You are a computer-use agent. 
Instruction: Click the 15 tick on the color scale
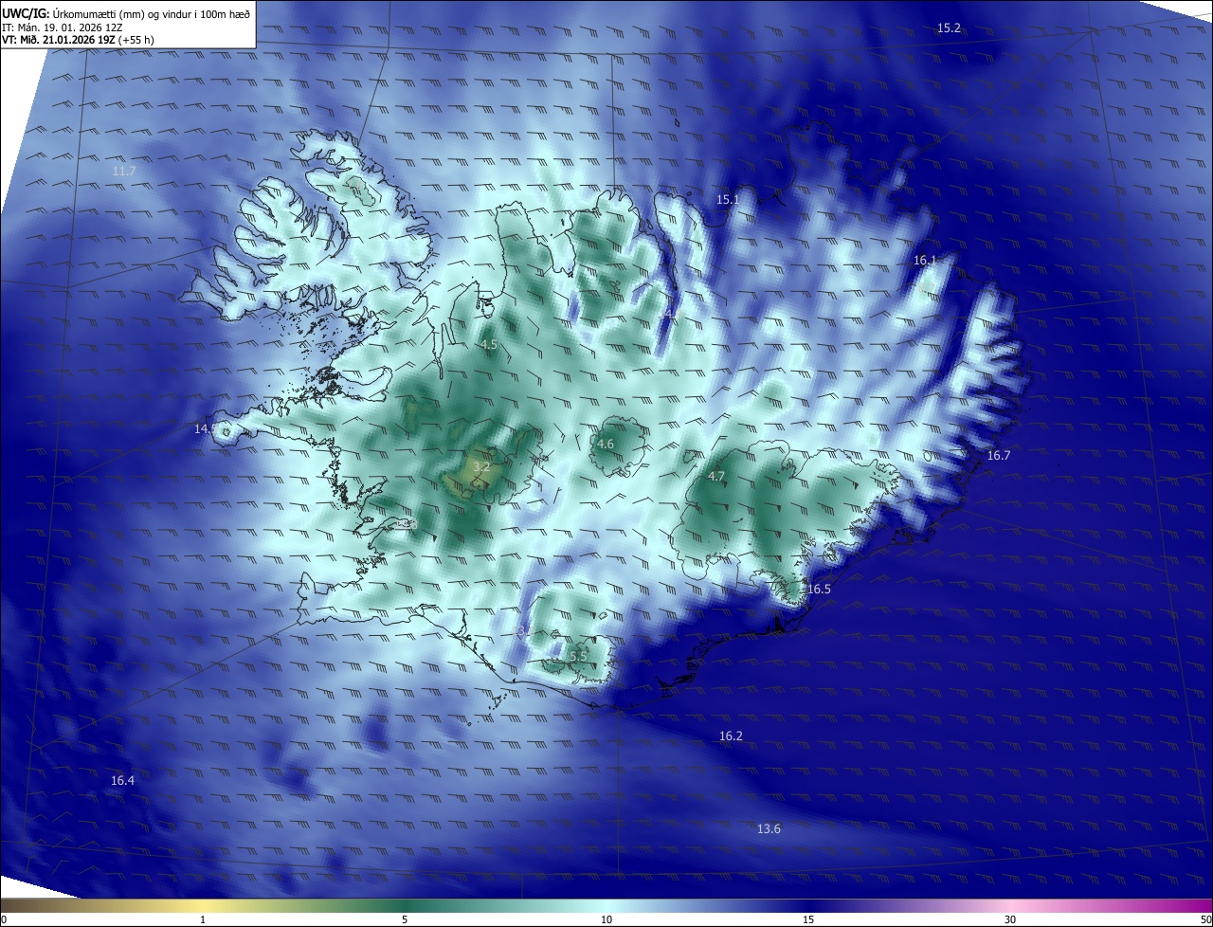(x=808, y=920)
